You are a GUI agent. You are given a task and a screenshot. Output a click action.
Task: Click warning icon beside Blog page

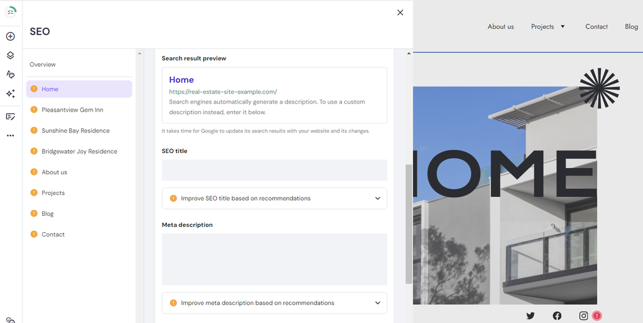[x=34, y=213]
